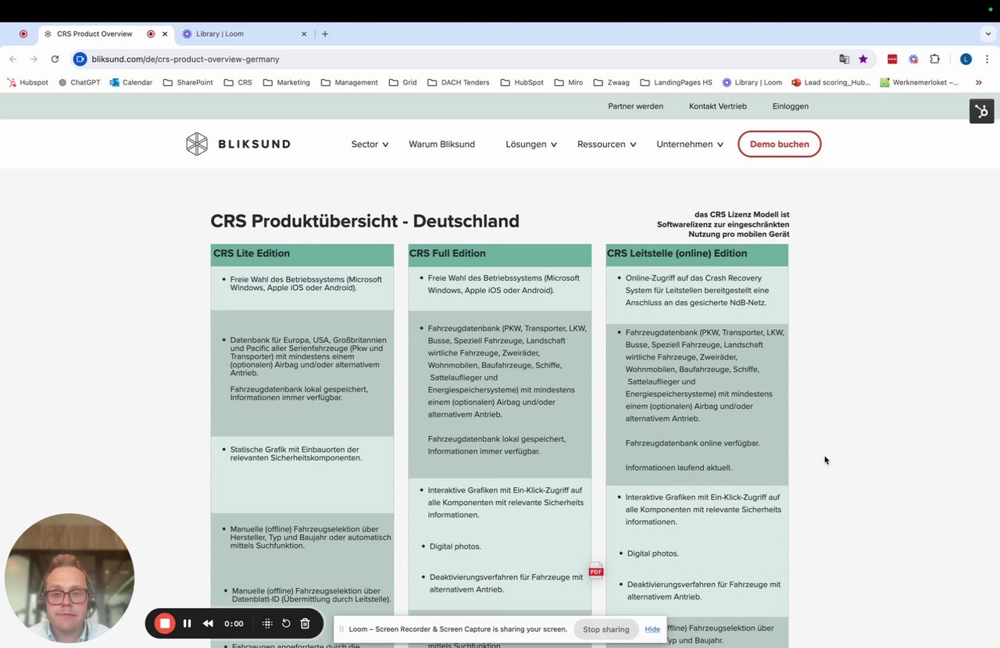The width and height of the screenshot is (1000, 648).
Task: Click the pinned recording tab
Action: coord(23,34)
